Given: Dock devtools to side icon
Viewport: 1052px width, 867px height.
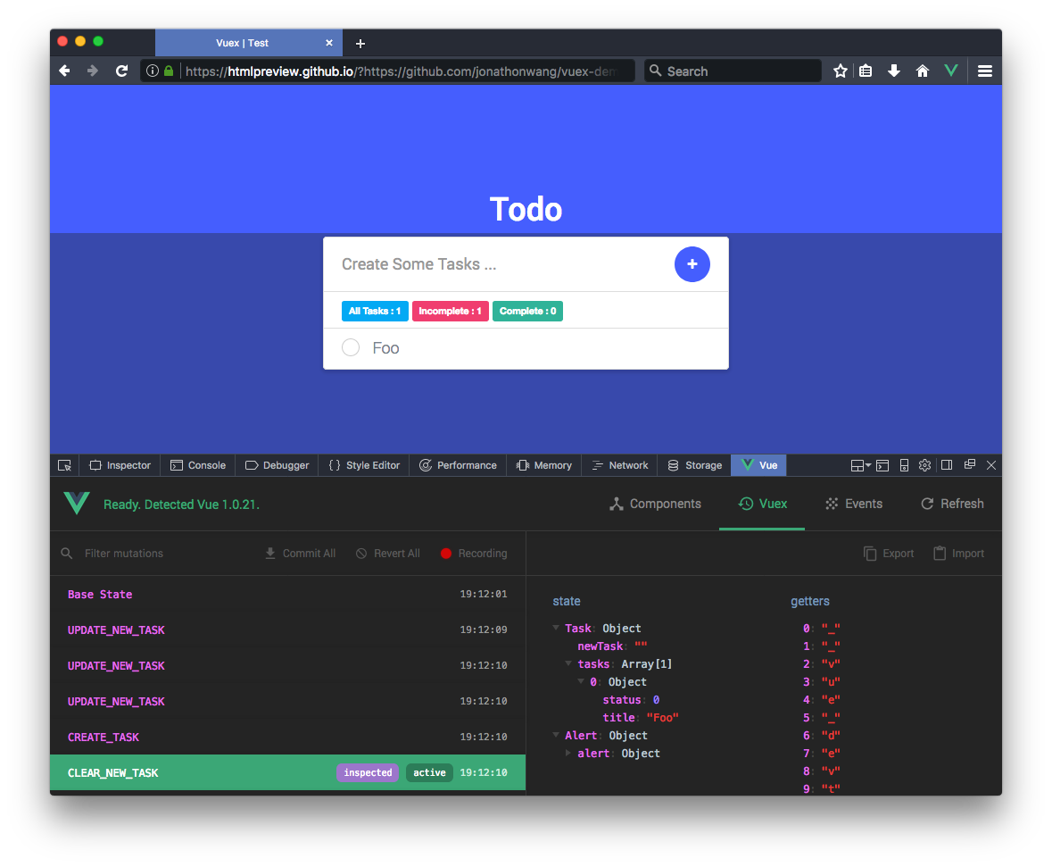Looking at the screenshot, I should 947,464.
